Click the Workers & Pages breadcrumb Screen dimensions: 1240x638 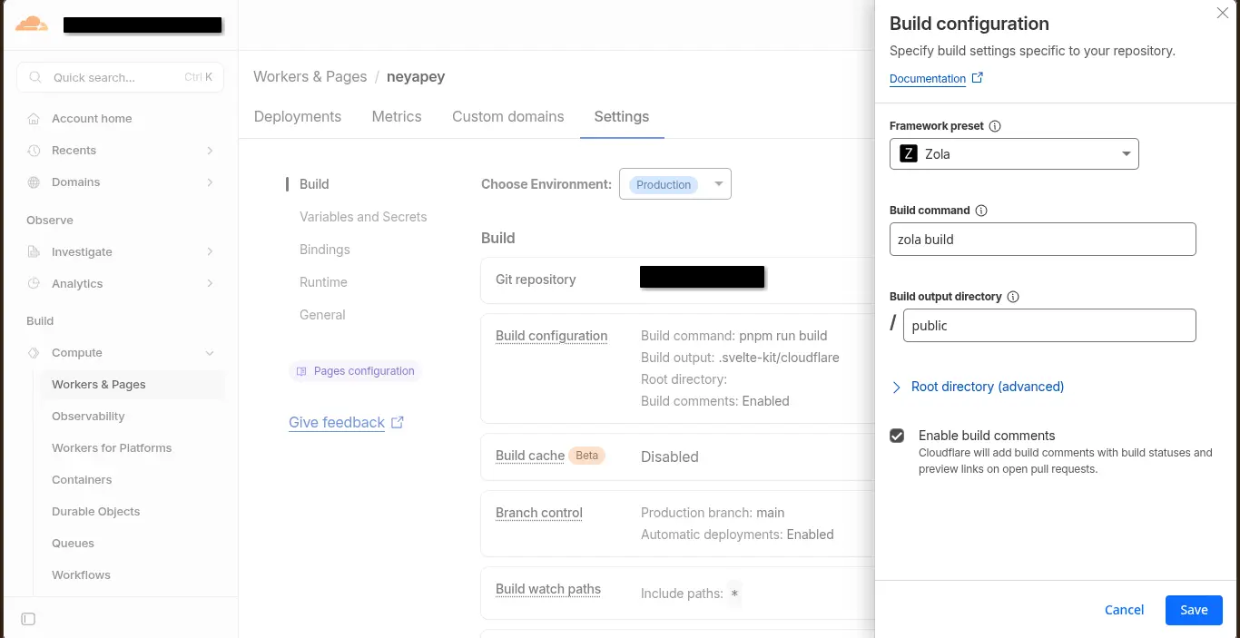click(310, 77)
